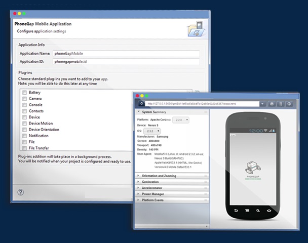Click the reload icon in emulator toolbar
Screen dimensions: 308x243
click(x=141, y=104)
